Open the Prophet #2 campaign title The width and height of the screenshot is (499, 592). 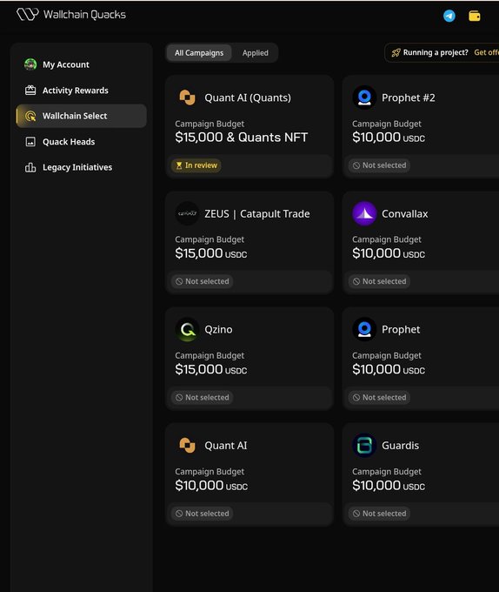point(409,98)
